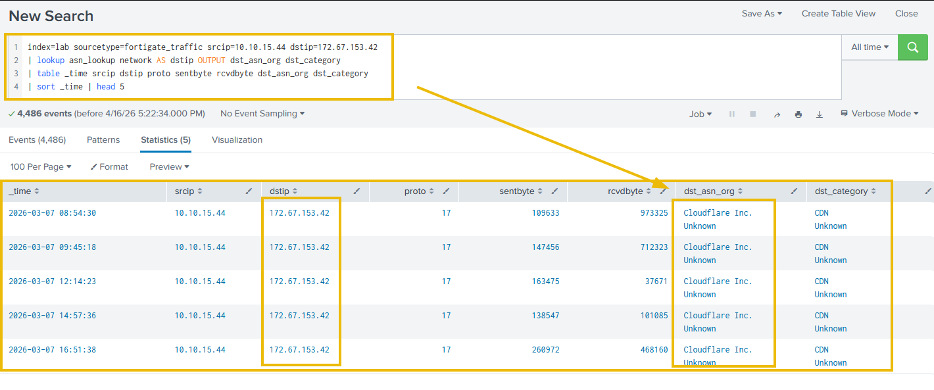Image resolution: width=934 pixels, height=390 pixels.
Task: Click the rcvdbyte value 37671
Action: click(x=656, y=281)
